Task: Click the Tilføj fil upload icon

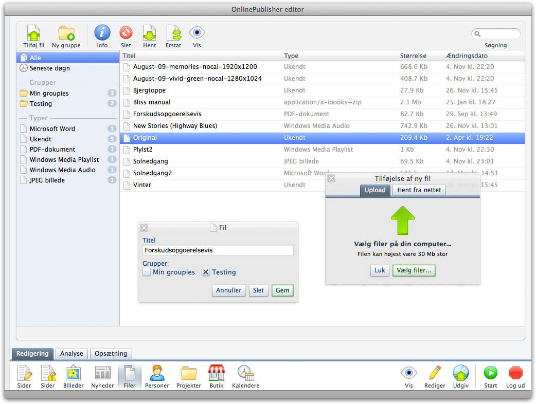Action: tap(33, 33)
